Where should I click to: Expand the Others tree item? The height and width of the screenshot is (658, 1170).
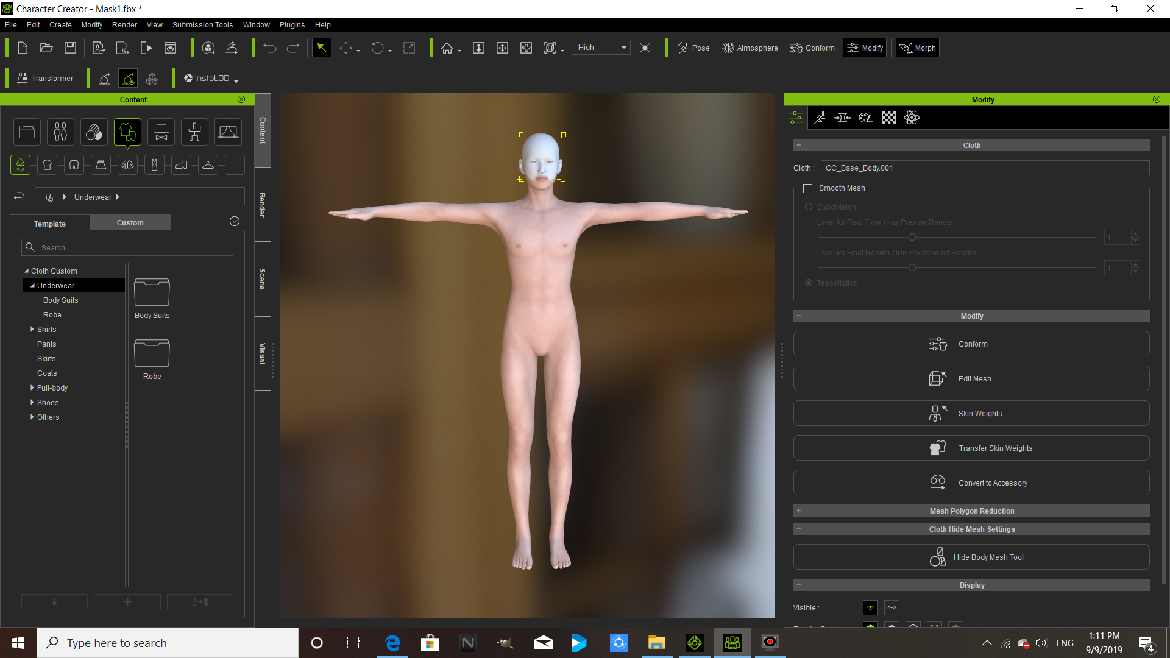click(32, 417)
